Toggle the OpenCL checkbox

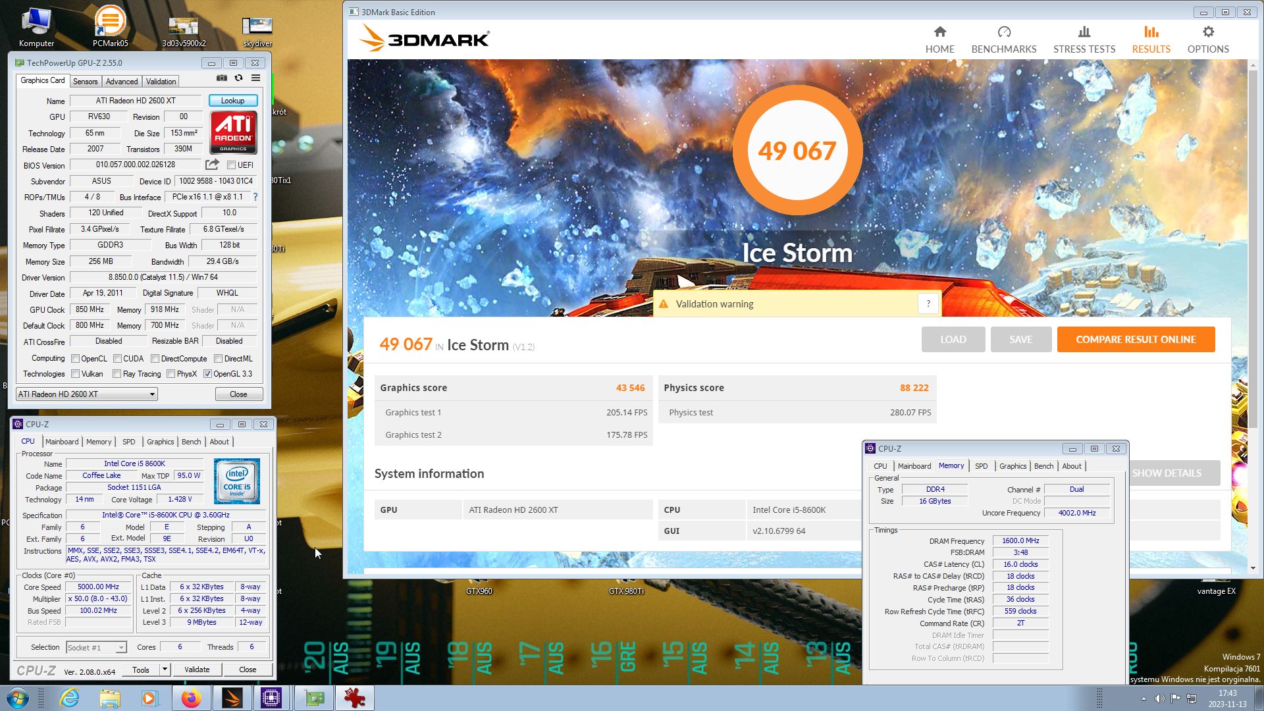click(x=76, y=359)
